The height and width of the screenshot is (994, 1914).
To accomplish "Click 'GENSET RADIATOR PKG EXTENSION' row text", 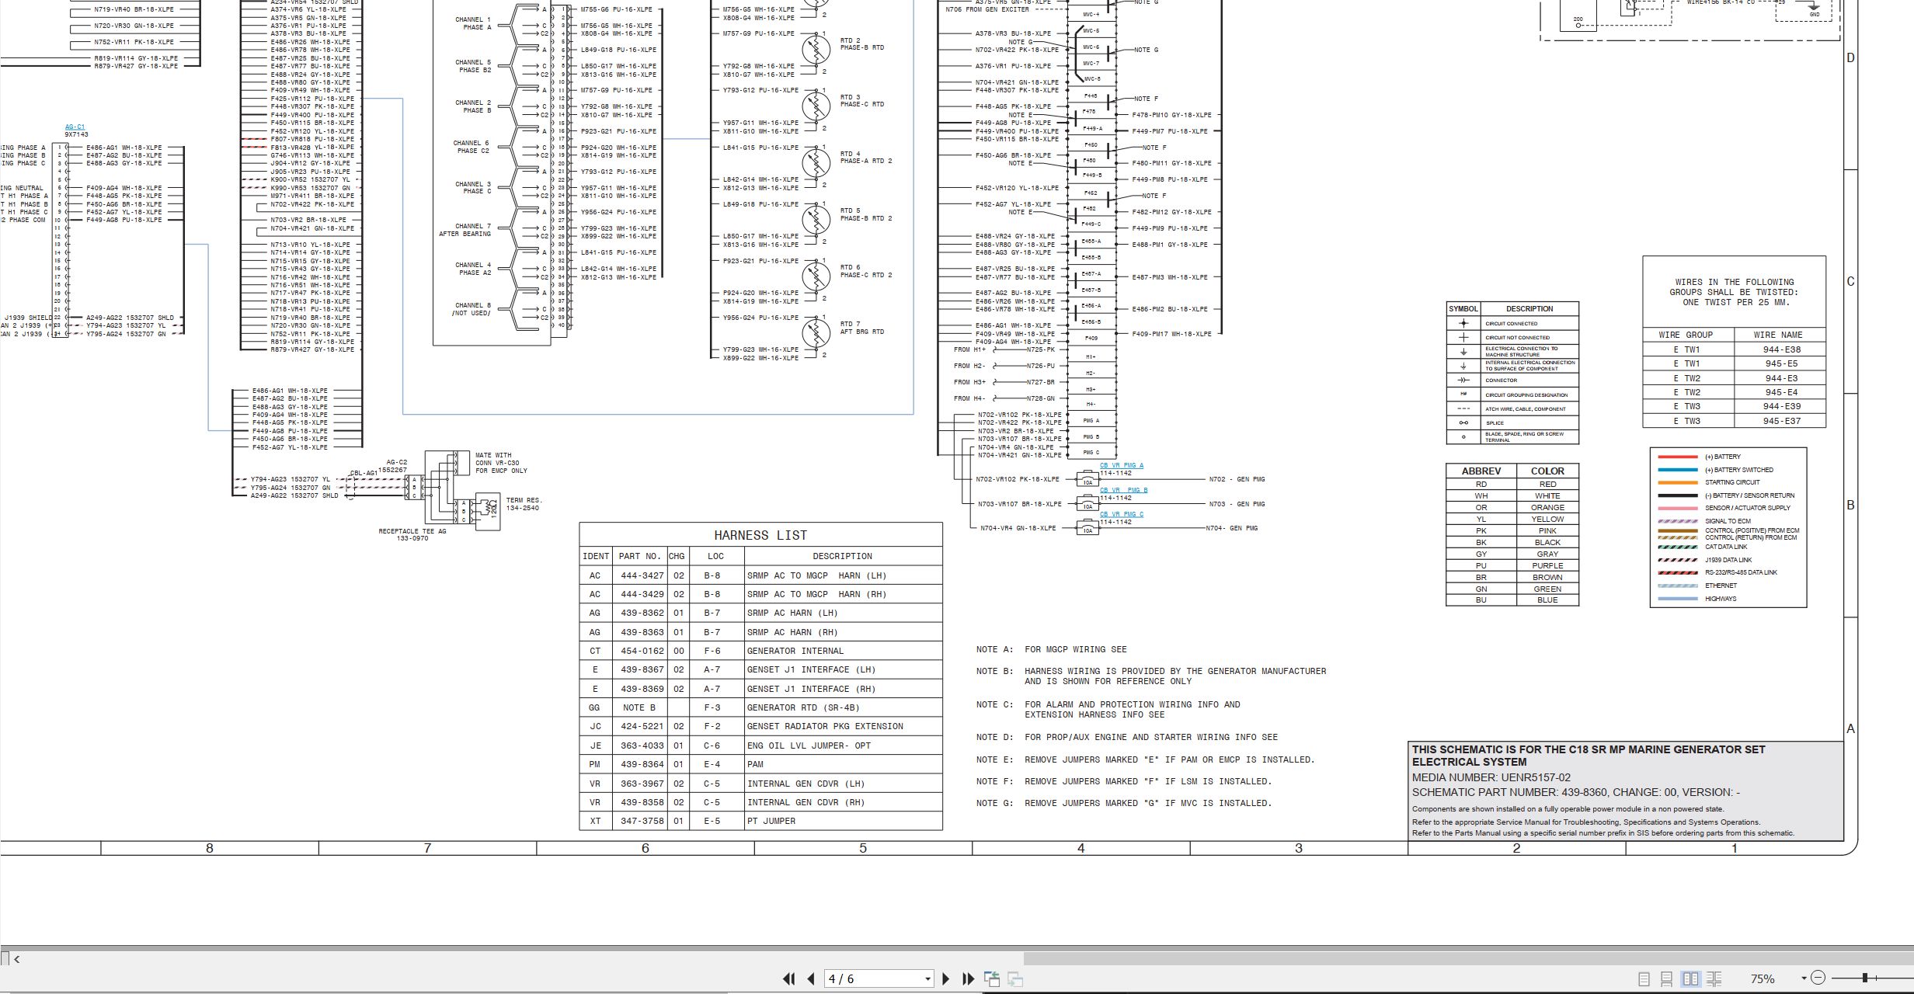I will 825,726.
